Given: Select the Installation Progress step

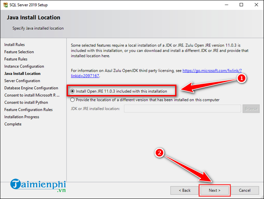Looking at the screenshot, I should 22,117.
